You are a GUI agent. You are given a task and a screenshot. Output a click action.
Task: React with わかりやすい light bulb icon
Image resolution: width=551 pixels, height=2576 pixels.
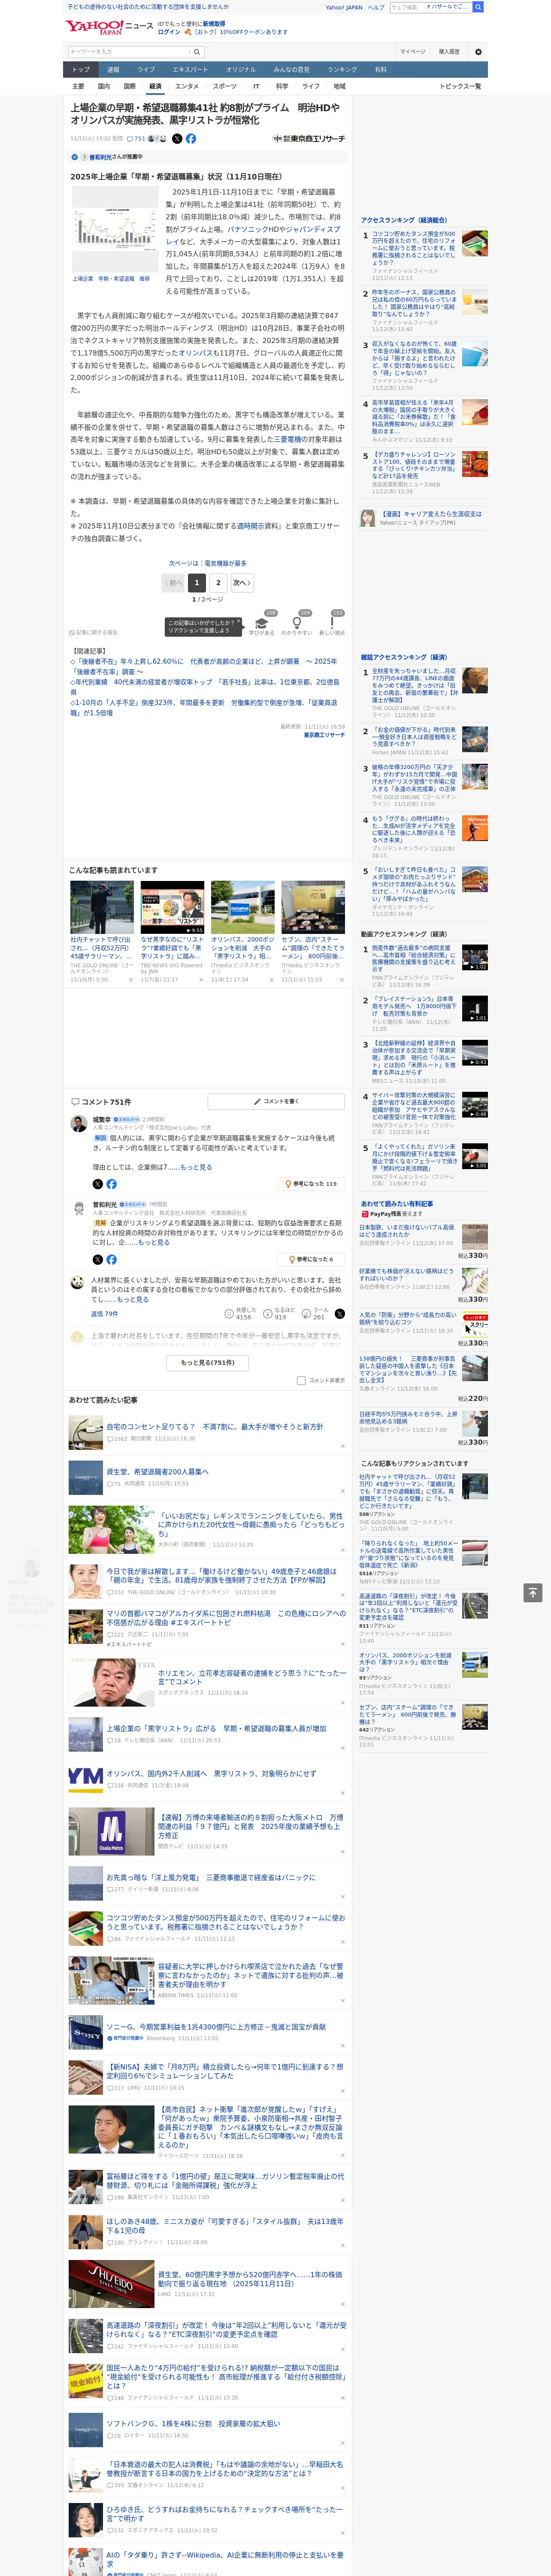coord(297,623)
